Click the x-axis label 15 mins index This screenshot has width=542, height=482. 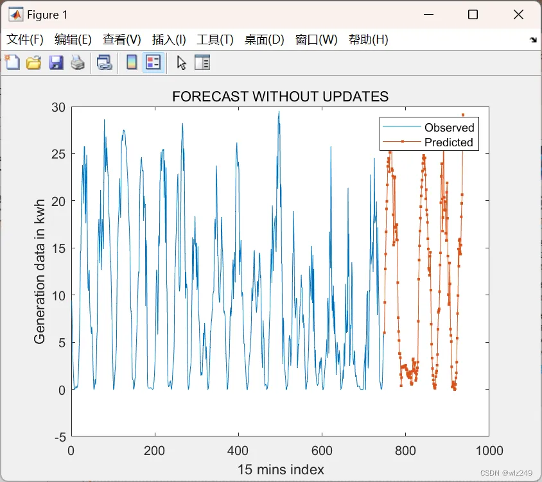(x=281, y=470)
